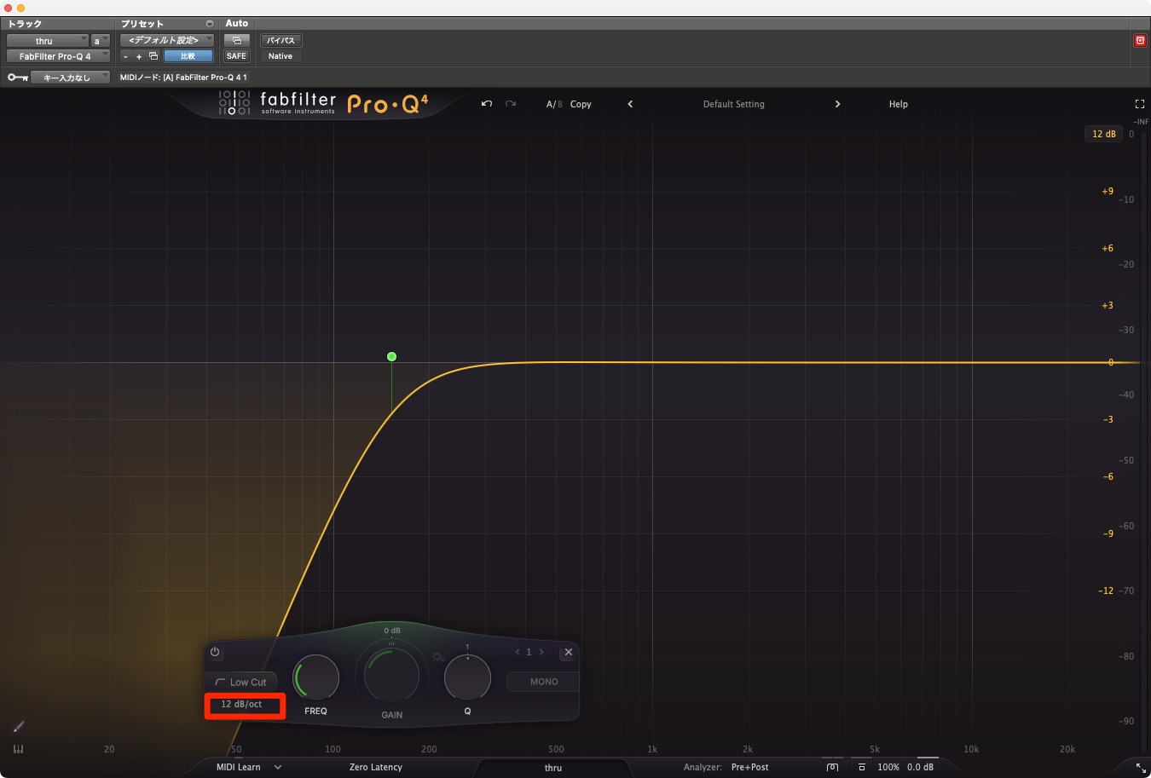The width and height of the screenshot is (1151, 778).
Task: Remove the band with the X button
Action: click(x=568, y=652)
